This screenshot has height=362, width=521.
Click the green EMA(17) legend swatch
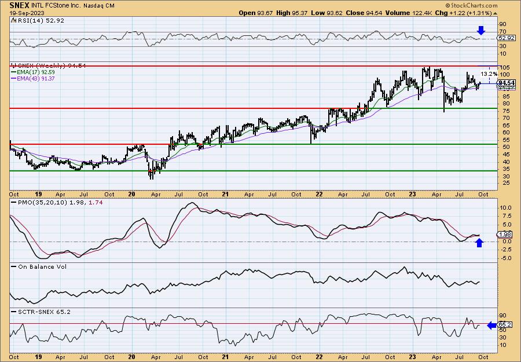(x=13, y=72)
